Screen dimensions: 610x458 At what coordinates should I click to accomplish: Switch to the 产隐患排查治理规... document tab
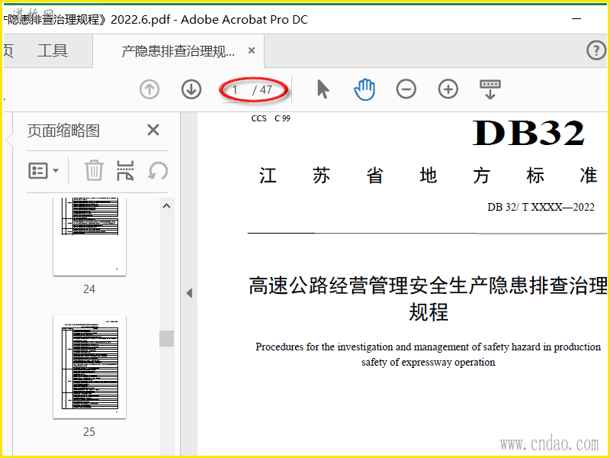point(178,51)
